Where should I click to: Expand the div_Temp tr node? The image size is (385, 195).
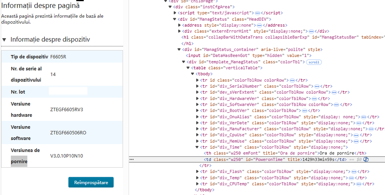(198, 178)
